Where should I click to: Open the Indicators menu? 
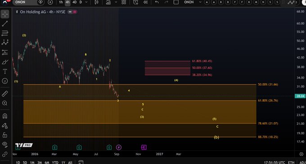click(108, 2)
